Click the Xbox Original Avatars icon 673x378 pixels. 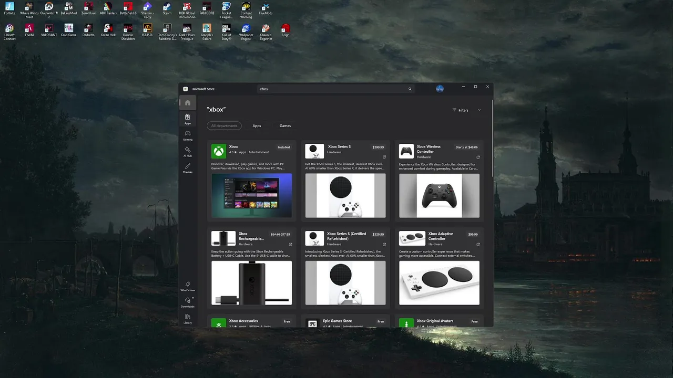[406, 323]
